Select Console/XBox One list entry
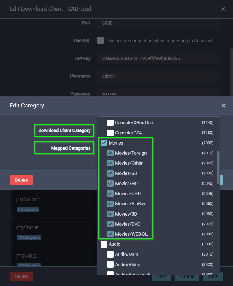 (x=134, y=123)
